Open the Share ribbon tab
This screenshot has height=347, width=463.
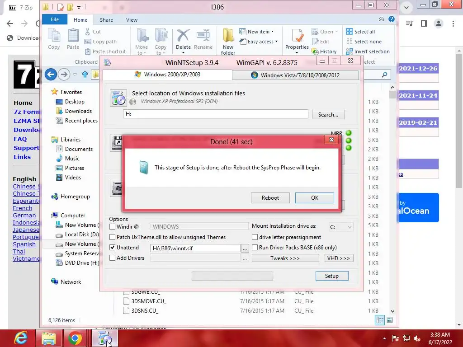[106, 20]
